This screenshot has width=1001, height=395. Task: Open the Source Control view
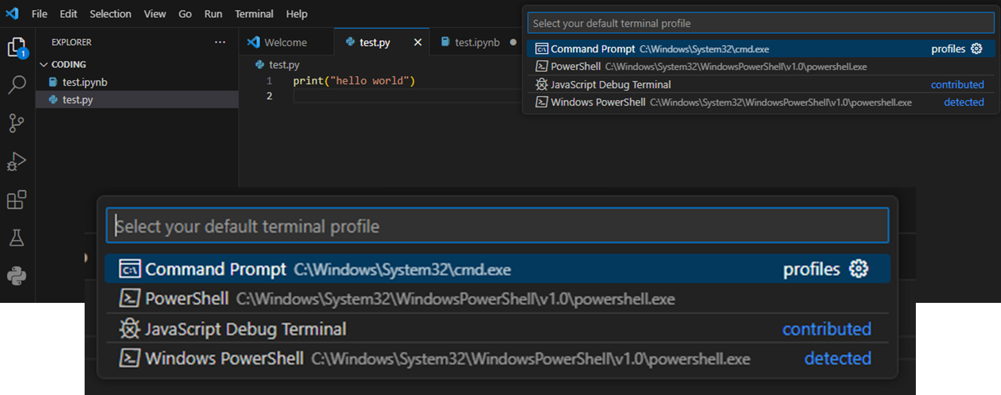tap(17, 123)
